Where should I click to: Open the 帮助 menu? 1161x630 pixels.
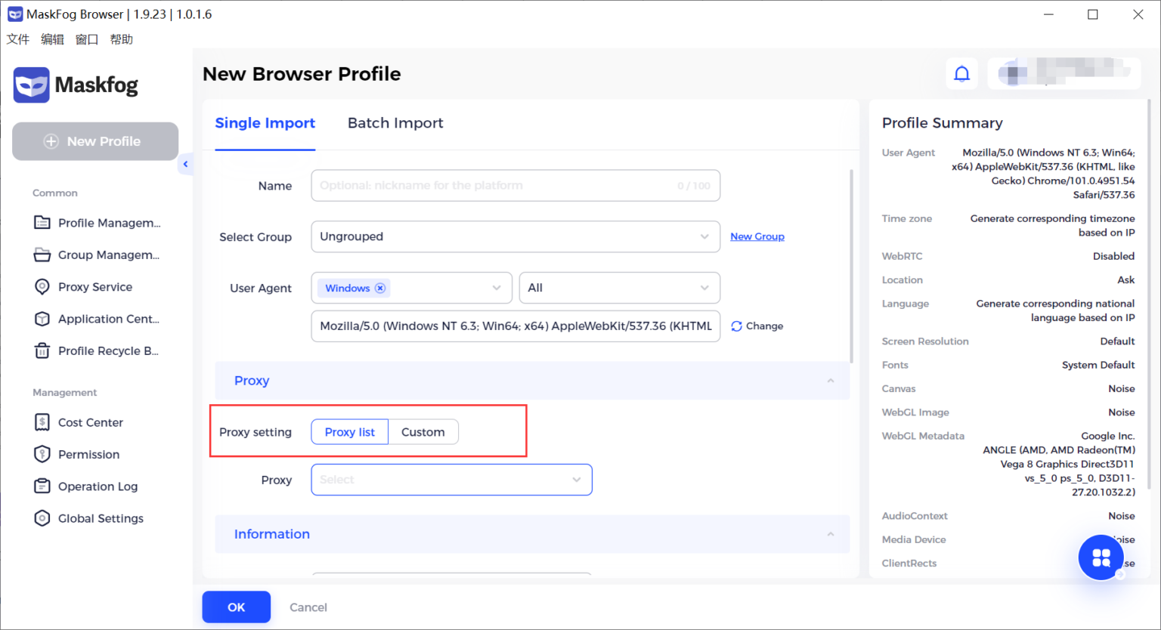[122, 39]
